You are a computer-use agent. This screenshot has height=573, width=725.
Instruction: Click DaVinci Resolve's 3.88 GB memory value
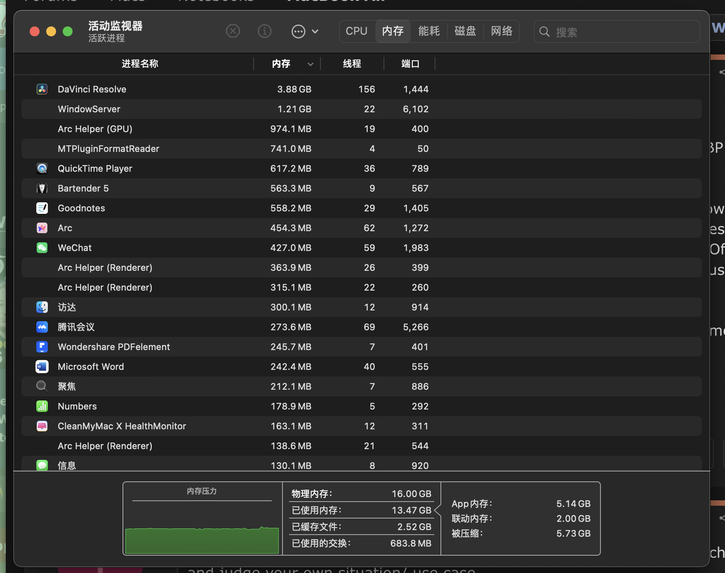[294, 89]
